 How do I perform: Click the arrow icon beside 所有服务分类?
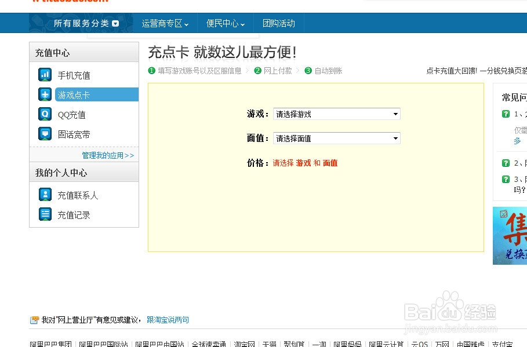tap(115, 24)
